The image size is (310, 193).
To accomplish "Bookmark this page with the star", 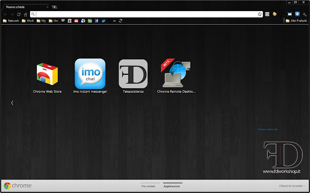I will click(x=260, y=14).
